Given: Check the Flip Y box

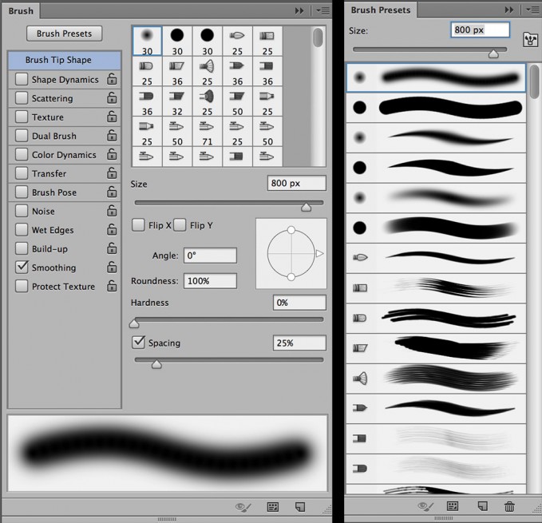Looking at the screenshot, I should tap(180, 225).
